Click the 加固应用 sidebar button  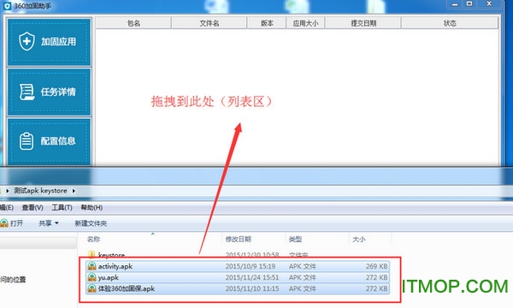[x=49, y=42]
